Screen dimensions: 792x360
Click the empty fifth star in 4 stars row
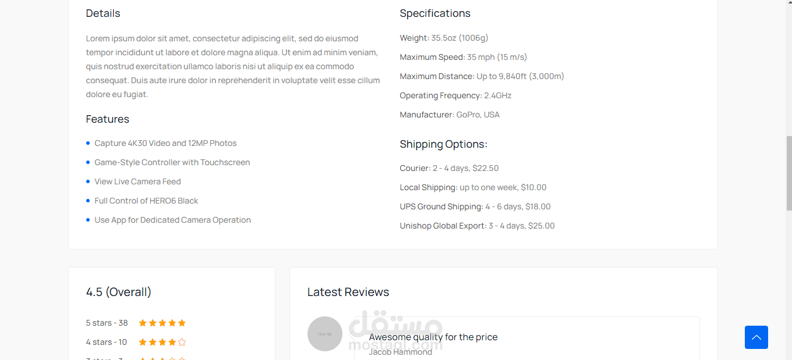tap(182, 342)
